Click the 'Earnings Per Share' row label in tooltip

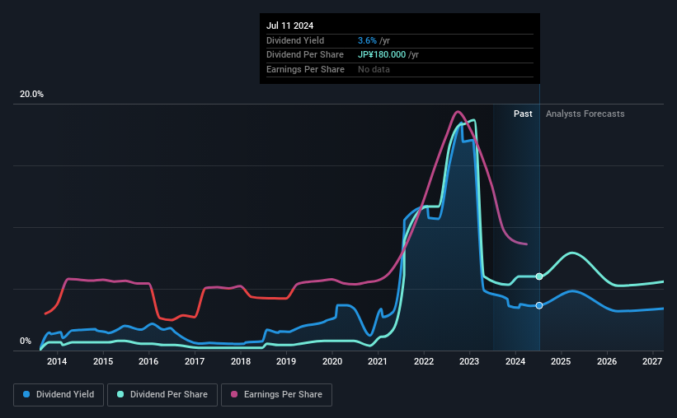coord(305,69)
